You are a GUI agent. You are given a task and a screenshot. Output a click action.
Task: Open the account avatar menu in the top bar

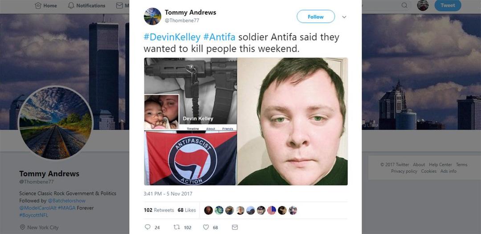pyautogui.click(x=423, y=5)
